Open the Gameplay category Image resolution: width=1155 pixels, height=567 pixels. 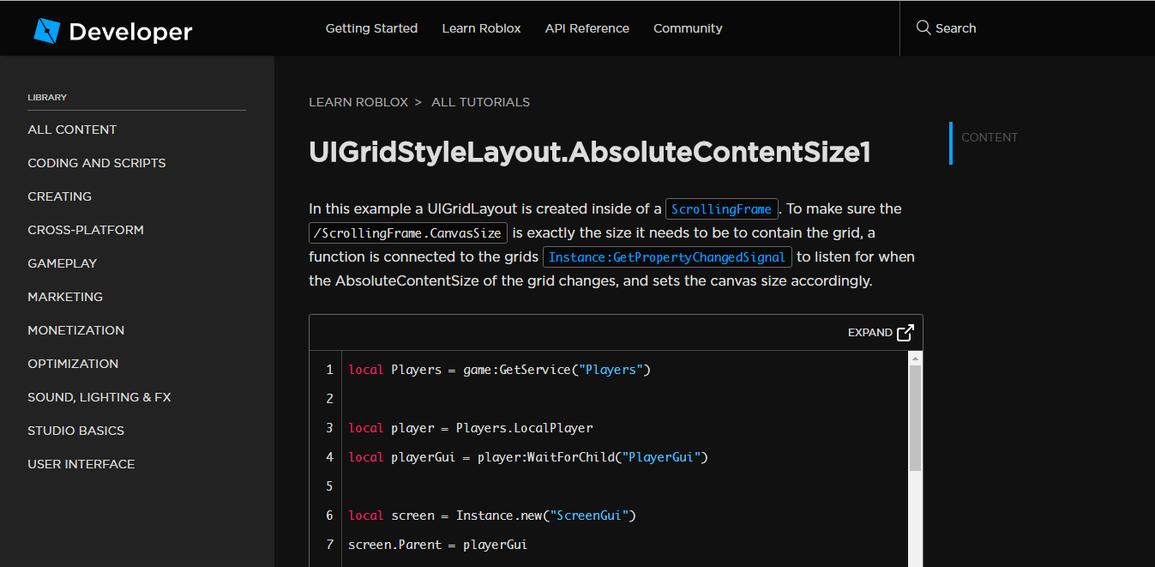62,263
